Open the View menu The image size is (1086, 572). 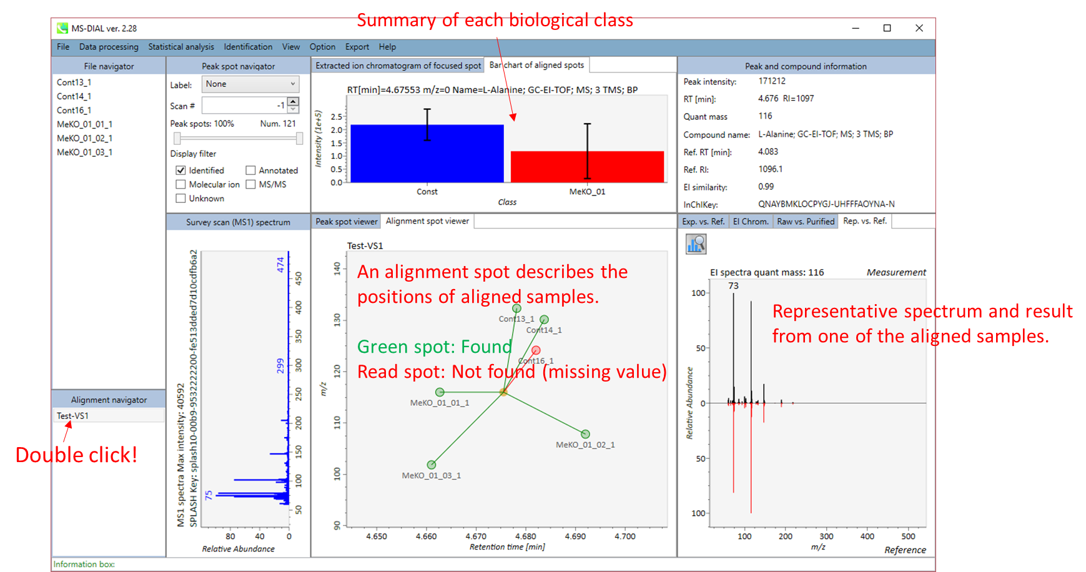(291, 47)
